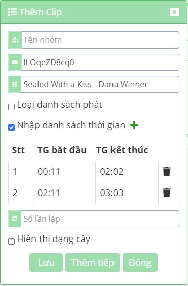Delete time row 2 with trash icon

click(x=167, y=193)
